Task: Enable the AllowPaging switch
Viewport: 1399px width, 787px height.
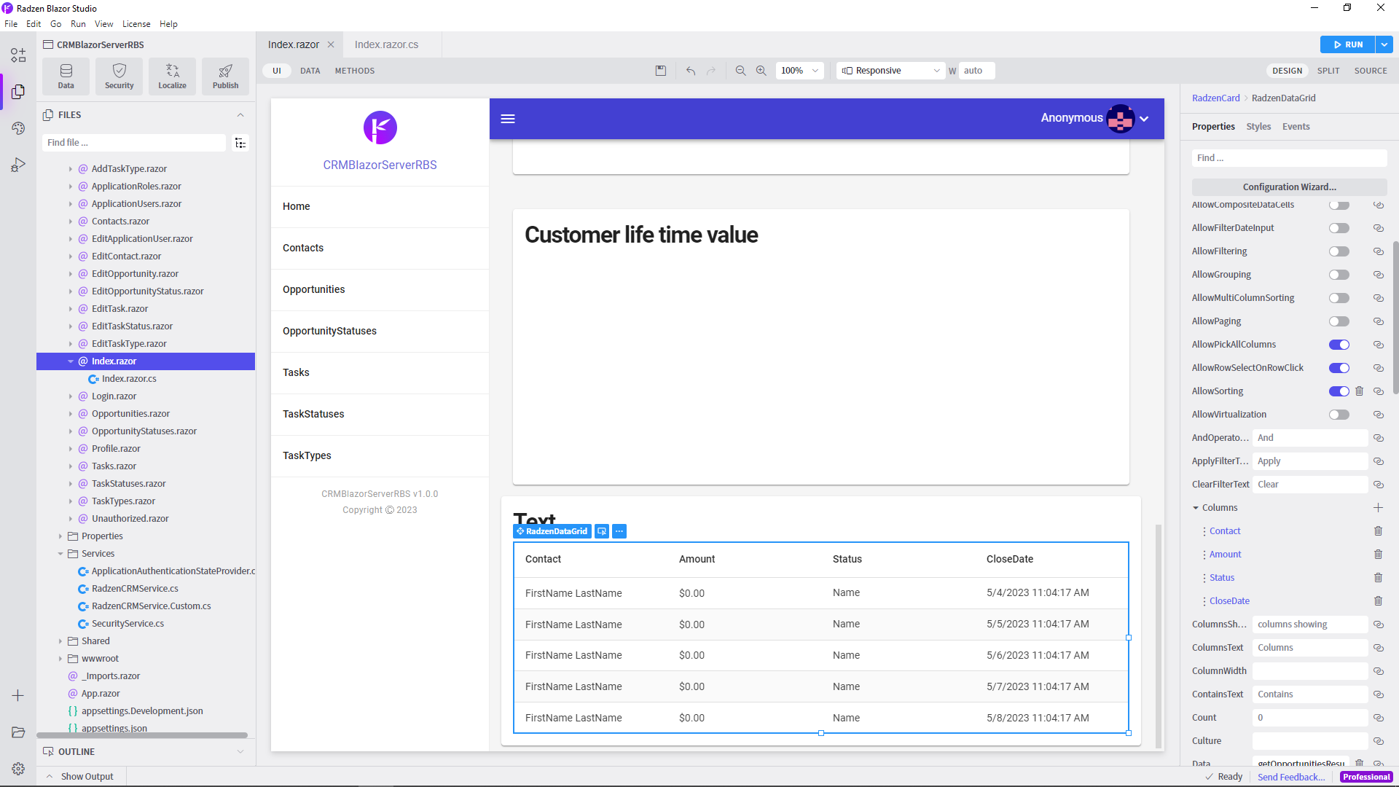Action: 1339,321
